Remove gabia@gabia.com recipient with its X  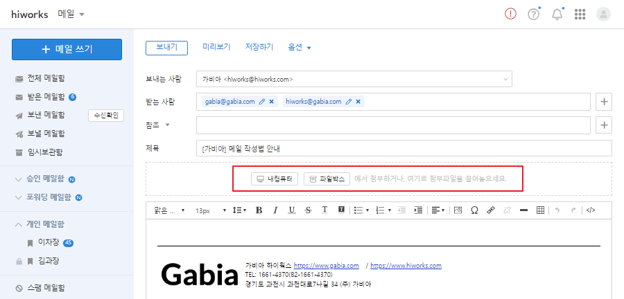point(271,102)
